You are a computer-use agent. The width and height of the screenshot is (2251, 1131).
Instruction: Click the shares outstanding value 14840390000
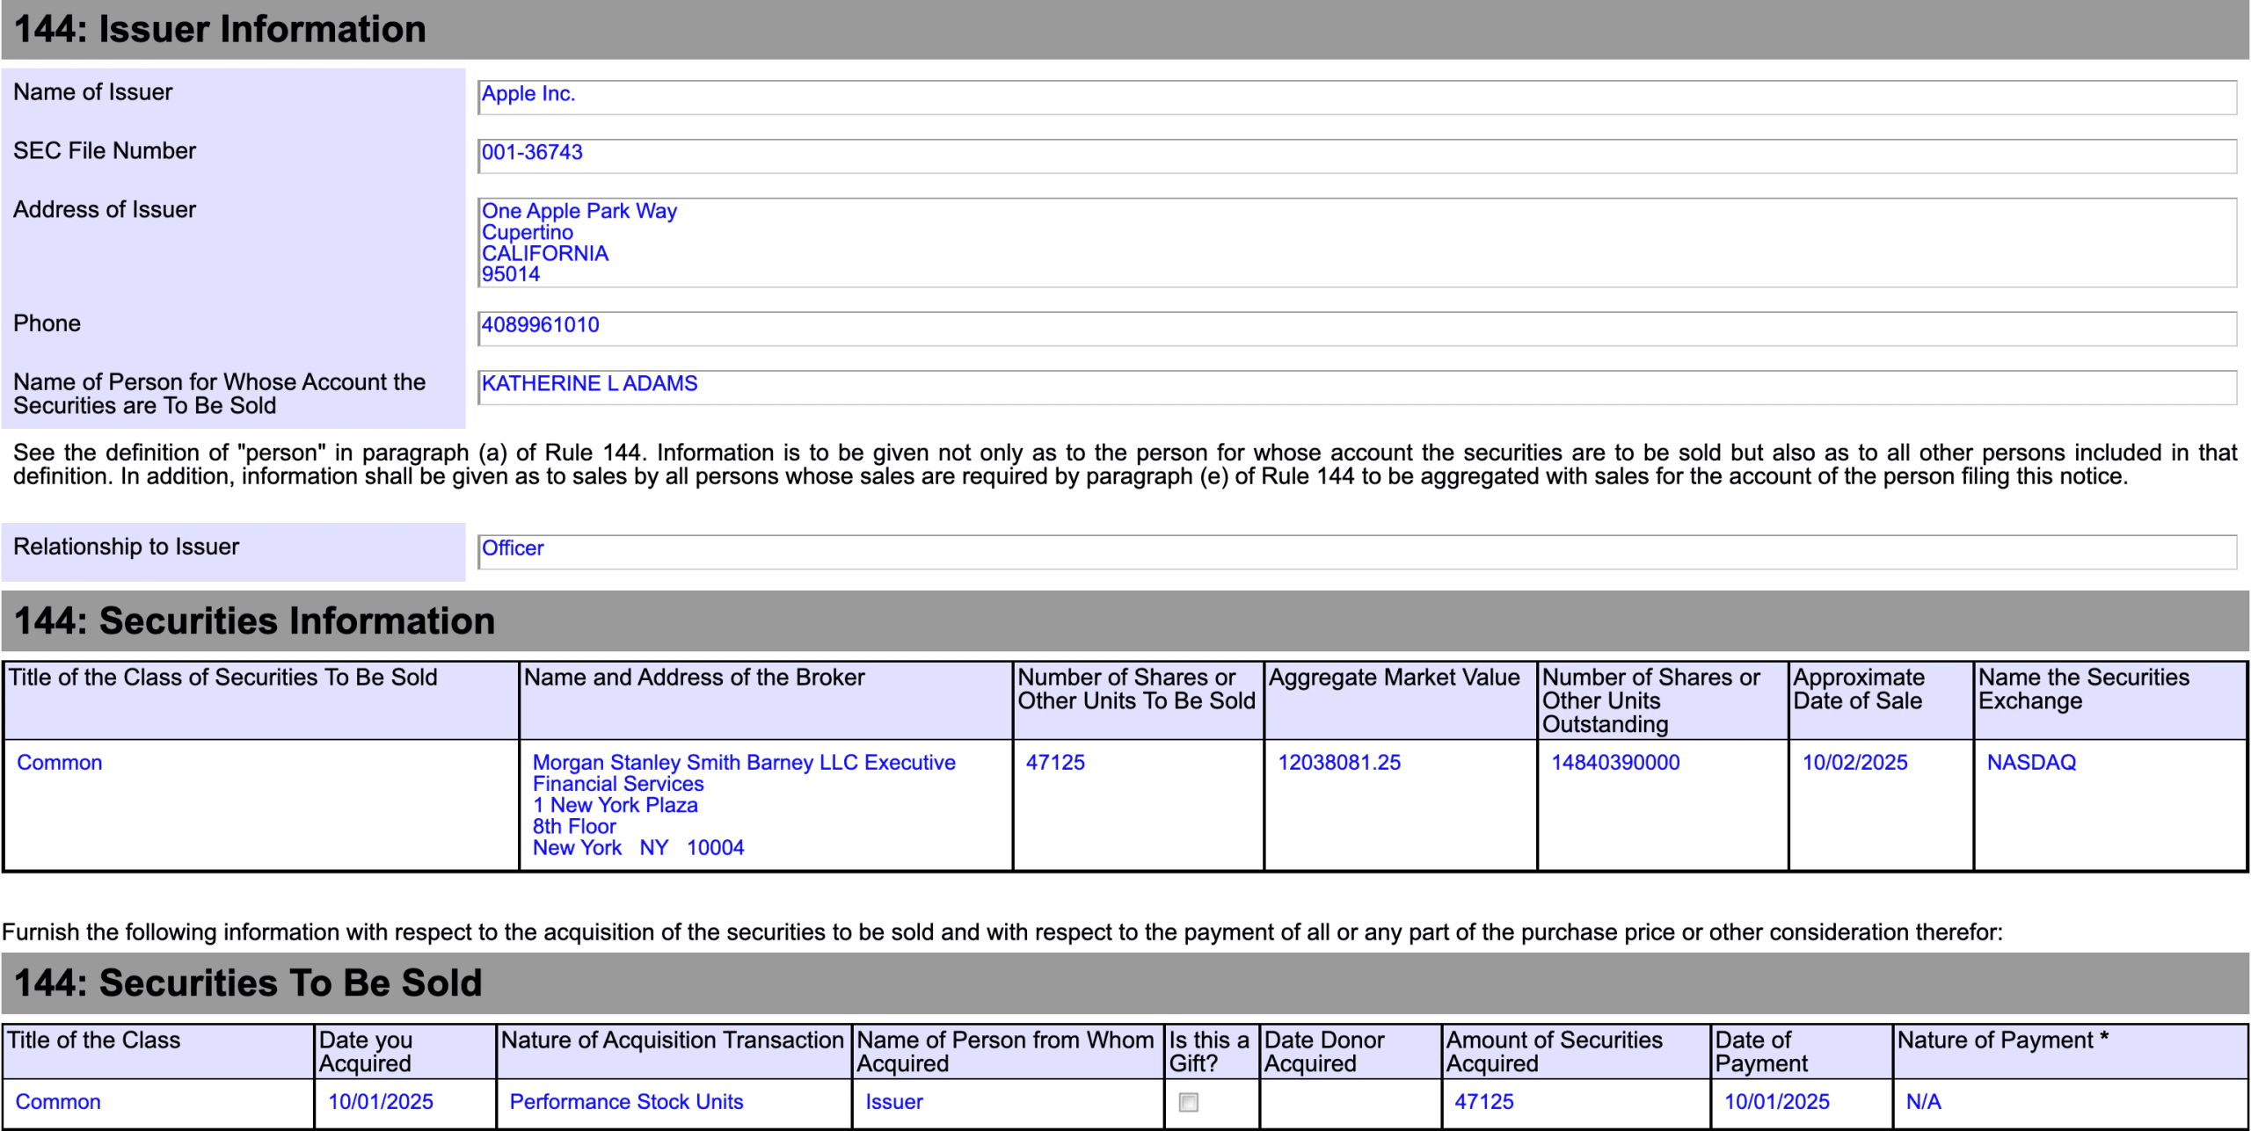pyautogui.click(x=1614, y=763)
